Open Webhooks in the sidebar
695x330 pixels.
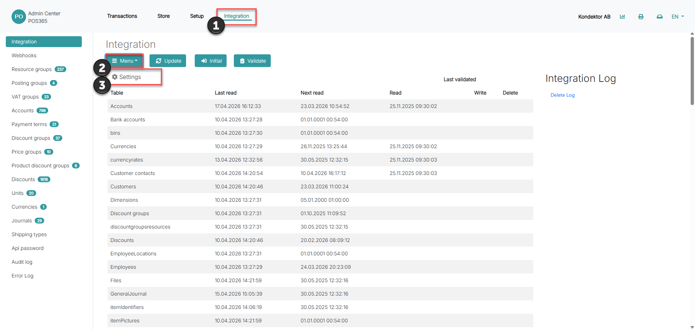click(x=24, y=55)
